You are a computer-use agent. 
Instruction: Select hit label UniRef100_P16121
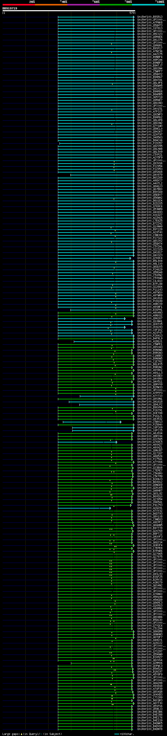(x=150, y=416)
